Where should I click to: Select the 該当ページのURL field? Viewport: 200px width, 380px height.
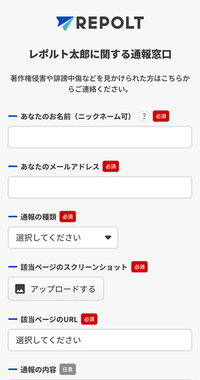[x=100, y=340]
